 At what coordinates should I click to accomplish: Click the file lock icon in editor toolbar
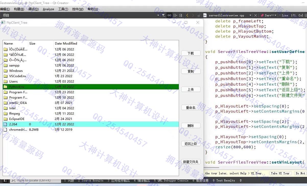[x=199, y=15]
